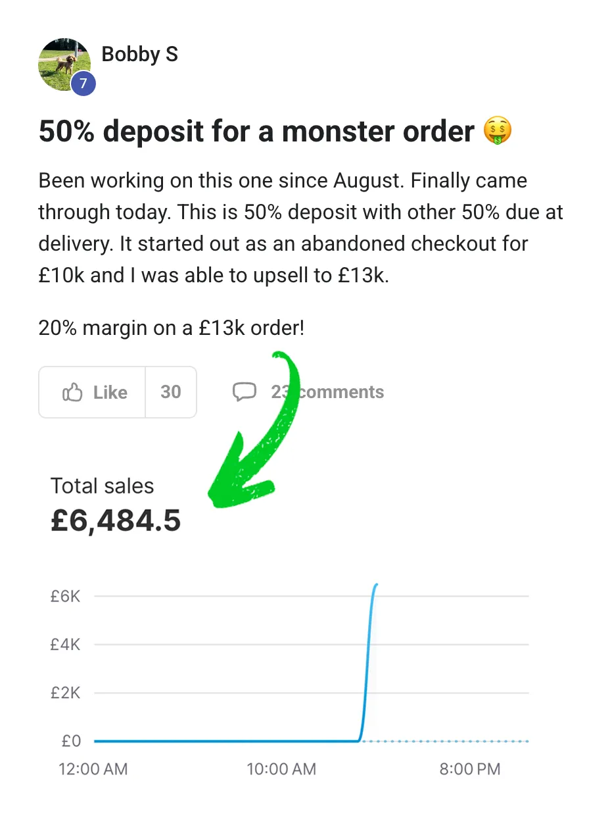The height and width of the screenshot is (835, 610).
Task: Open the post title about the 50% deposit
Action: pyautogui.click(x=275, y=132)
